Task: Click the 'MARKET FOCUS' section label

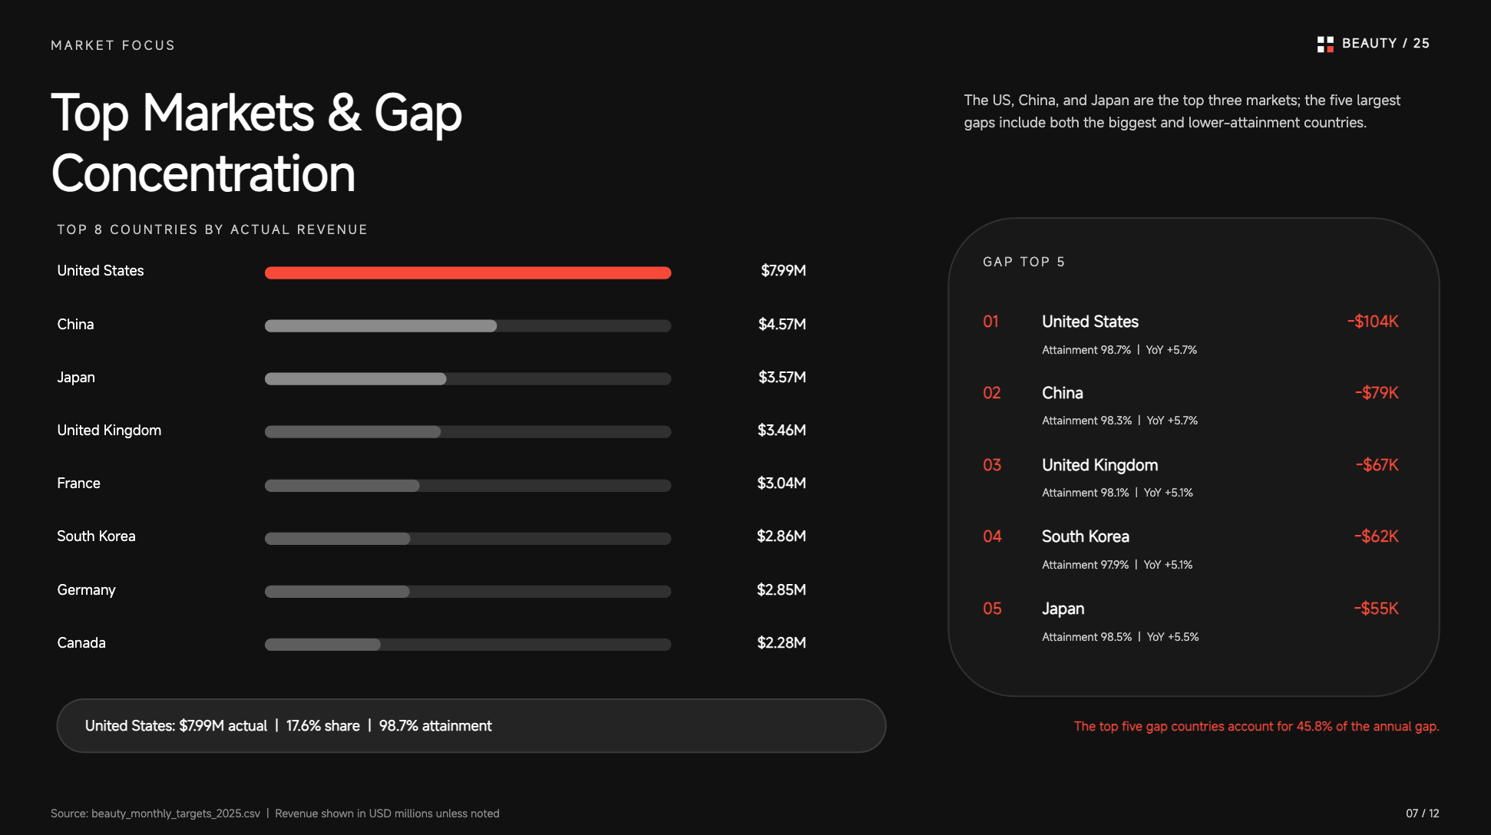Action: coord(113,45)
